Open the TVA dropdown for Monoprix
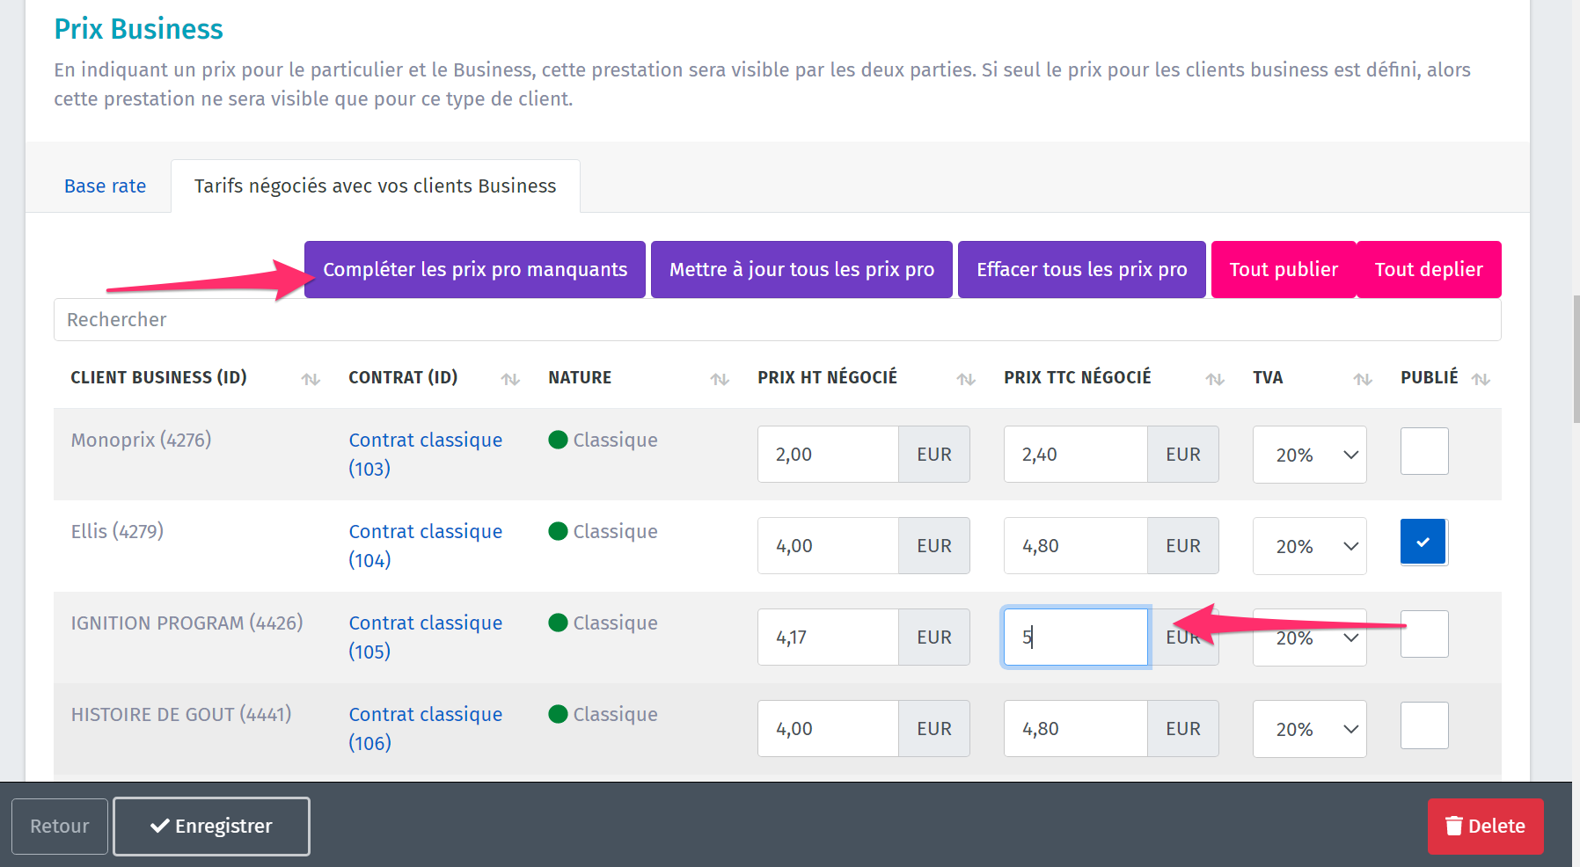 pyautogui.click(x=1309, y=455)
